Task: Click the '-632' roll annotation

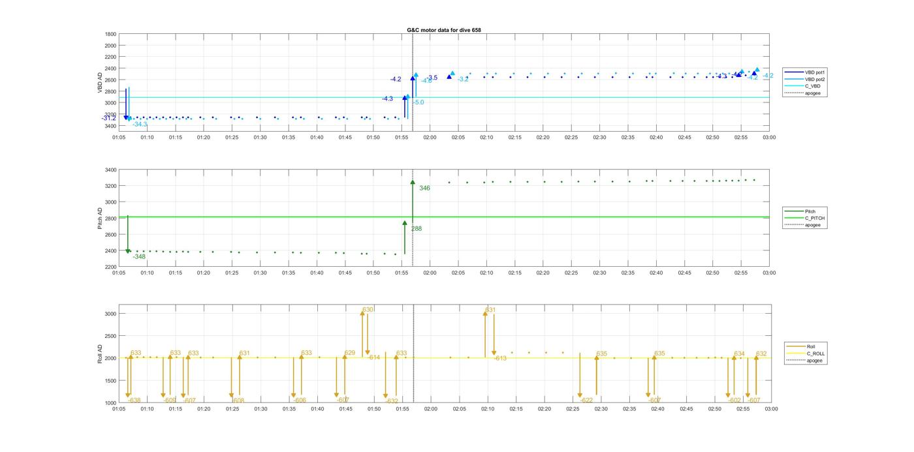Action: point(392,401)
